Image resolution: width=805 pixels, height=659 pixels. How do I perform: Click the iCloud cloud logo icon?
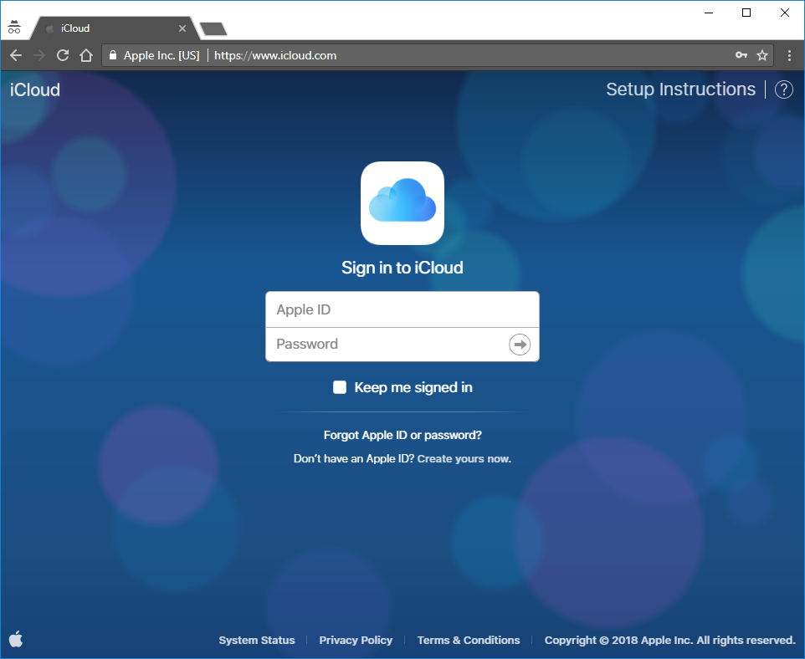point(402,202)
